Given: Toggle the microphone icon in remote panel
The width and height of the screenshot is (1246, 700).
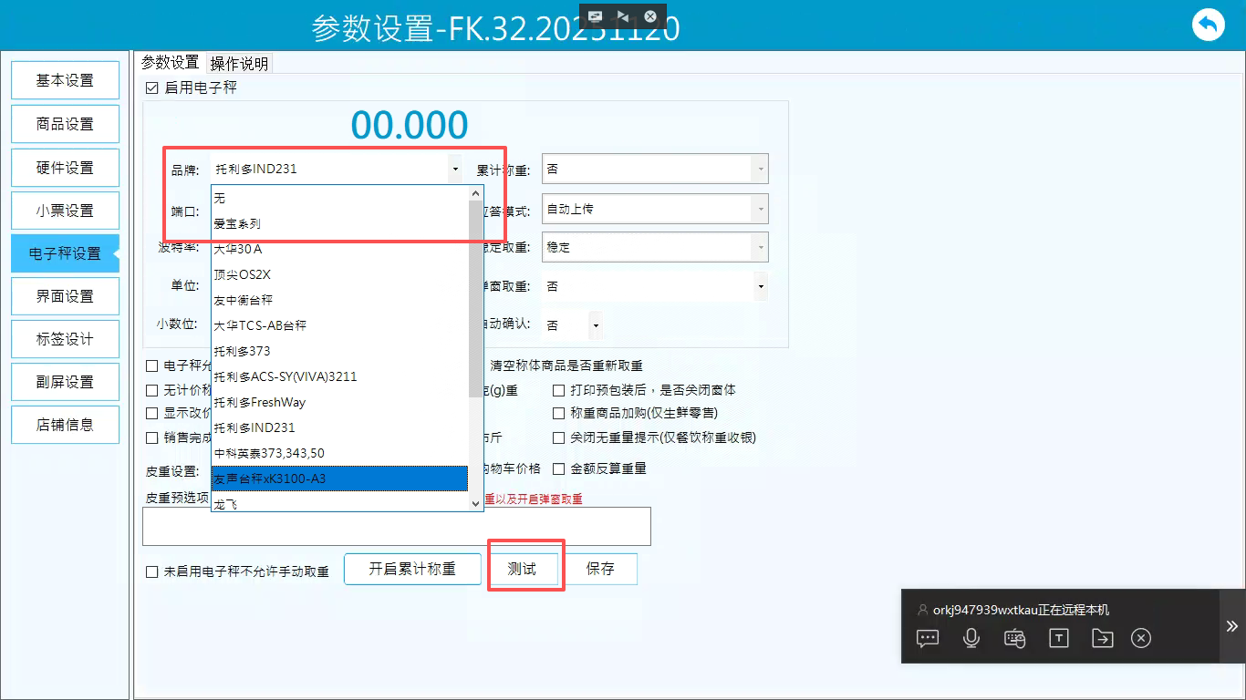Looking at the screenshot, I should click(x=971, y=638).
